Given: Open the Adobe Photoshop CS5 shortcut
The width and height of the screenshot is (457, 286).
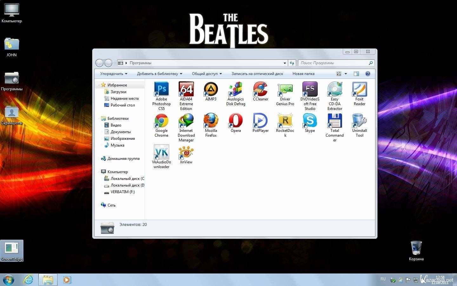Looking at the screenshot, I should [x=161, y=90].
